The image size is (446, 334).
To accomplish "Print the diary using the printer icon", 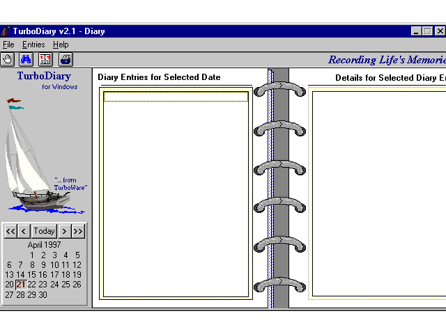I will pyautogui.click(x=65, y=60).
